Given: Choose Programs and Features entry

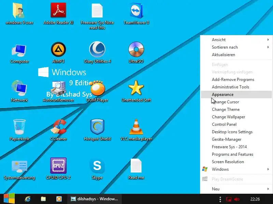Looking at the screenshot, I should (x=236, y=154).
